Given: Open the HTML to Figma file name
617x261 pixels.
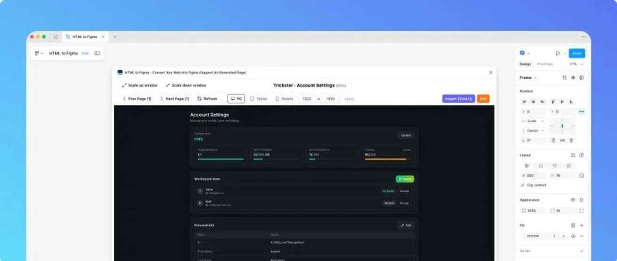Looking at the screenshot, I should coord(64,53).
